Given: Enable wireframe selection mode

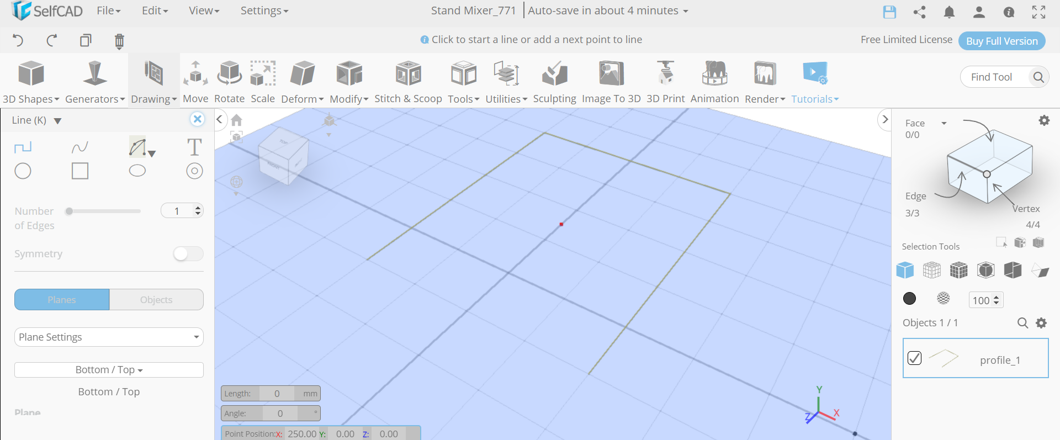Looking at the screenshot, I should pyautogui.click(x=932, y=270).
